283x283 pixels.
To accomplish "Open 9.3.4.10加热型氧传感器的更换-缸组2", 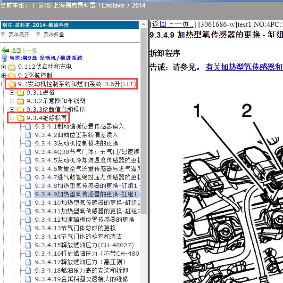I will point(87,202).
